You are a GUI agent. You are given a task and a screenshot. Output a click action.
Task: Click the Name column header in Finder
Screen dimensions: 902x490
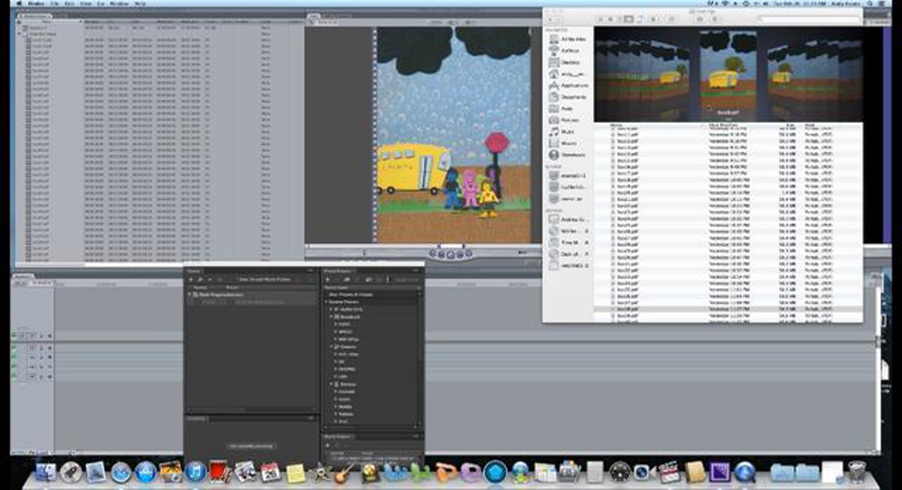click(x=616, y=125)
